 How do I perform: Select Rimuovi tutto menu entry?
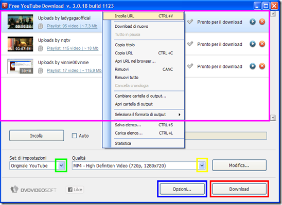tap(127, 78)
